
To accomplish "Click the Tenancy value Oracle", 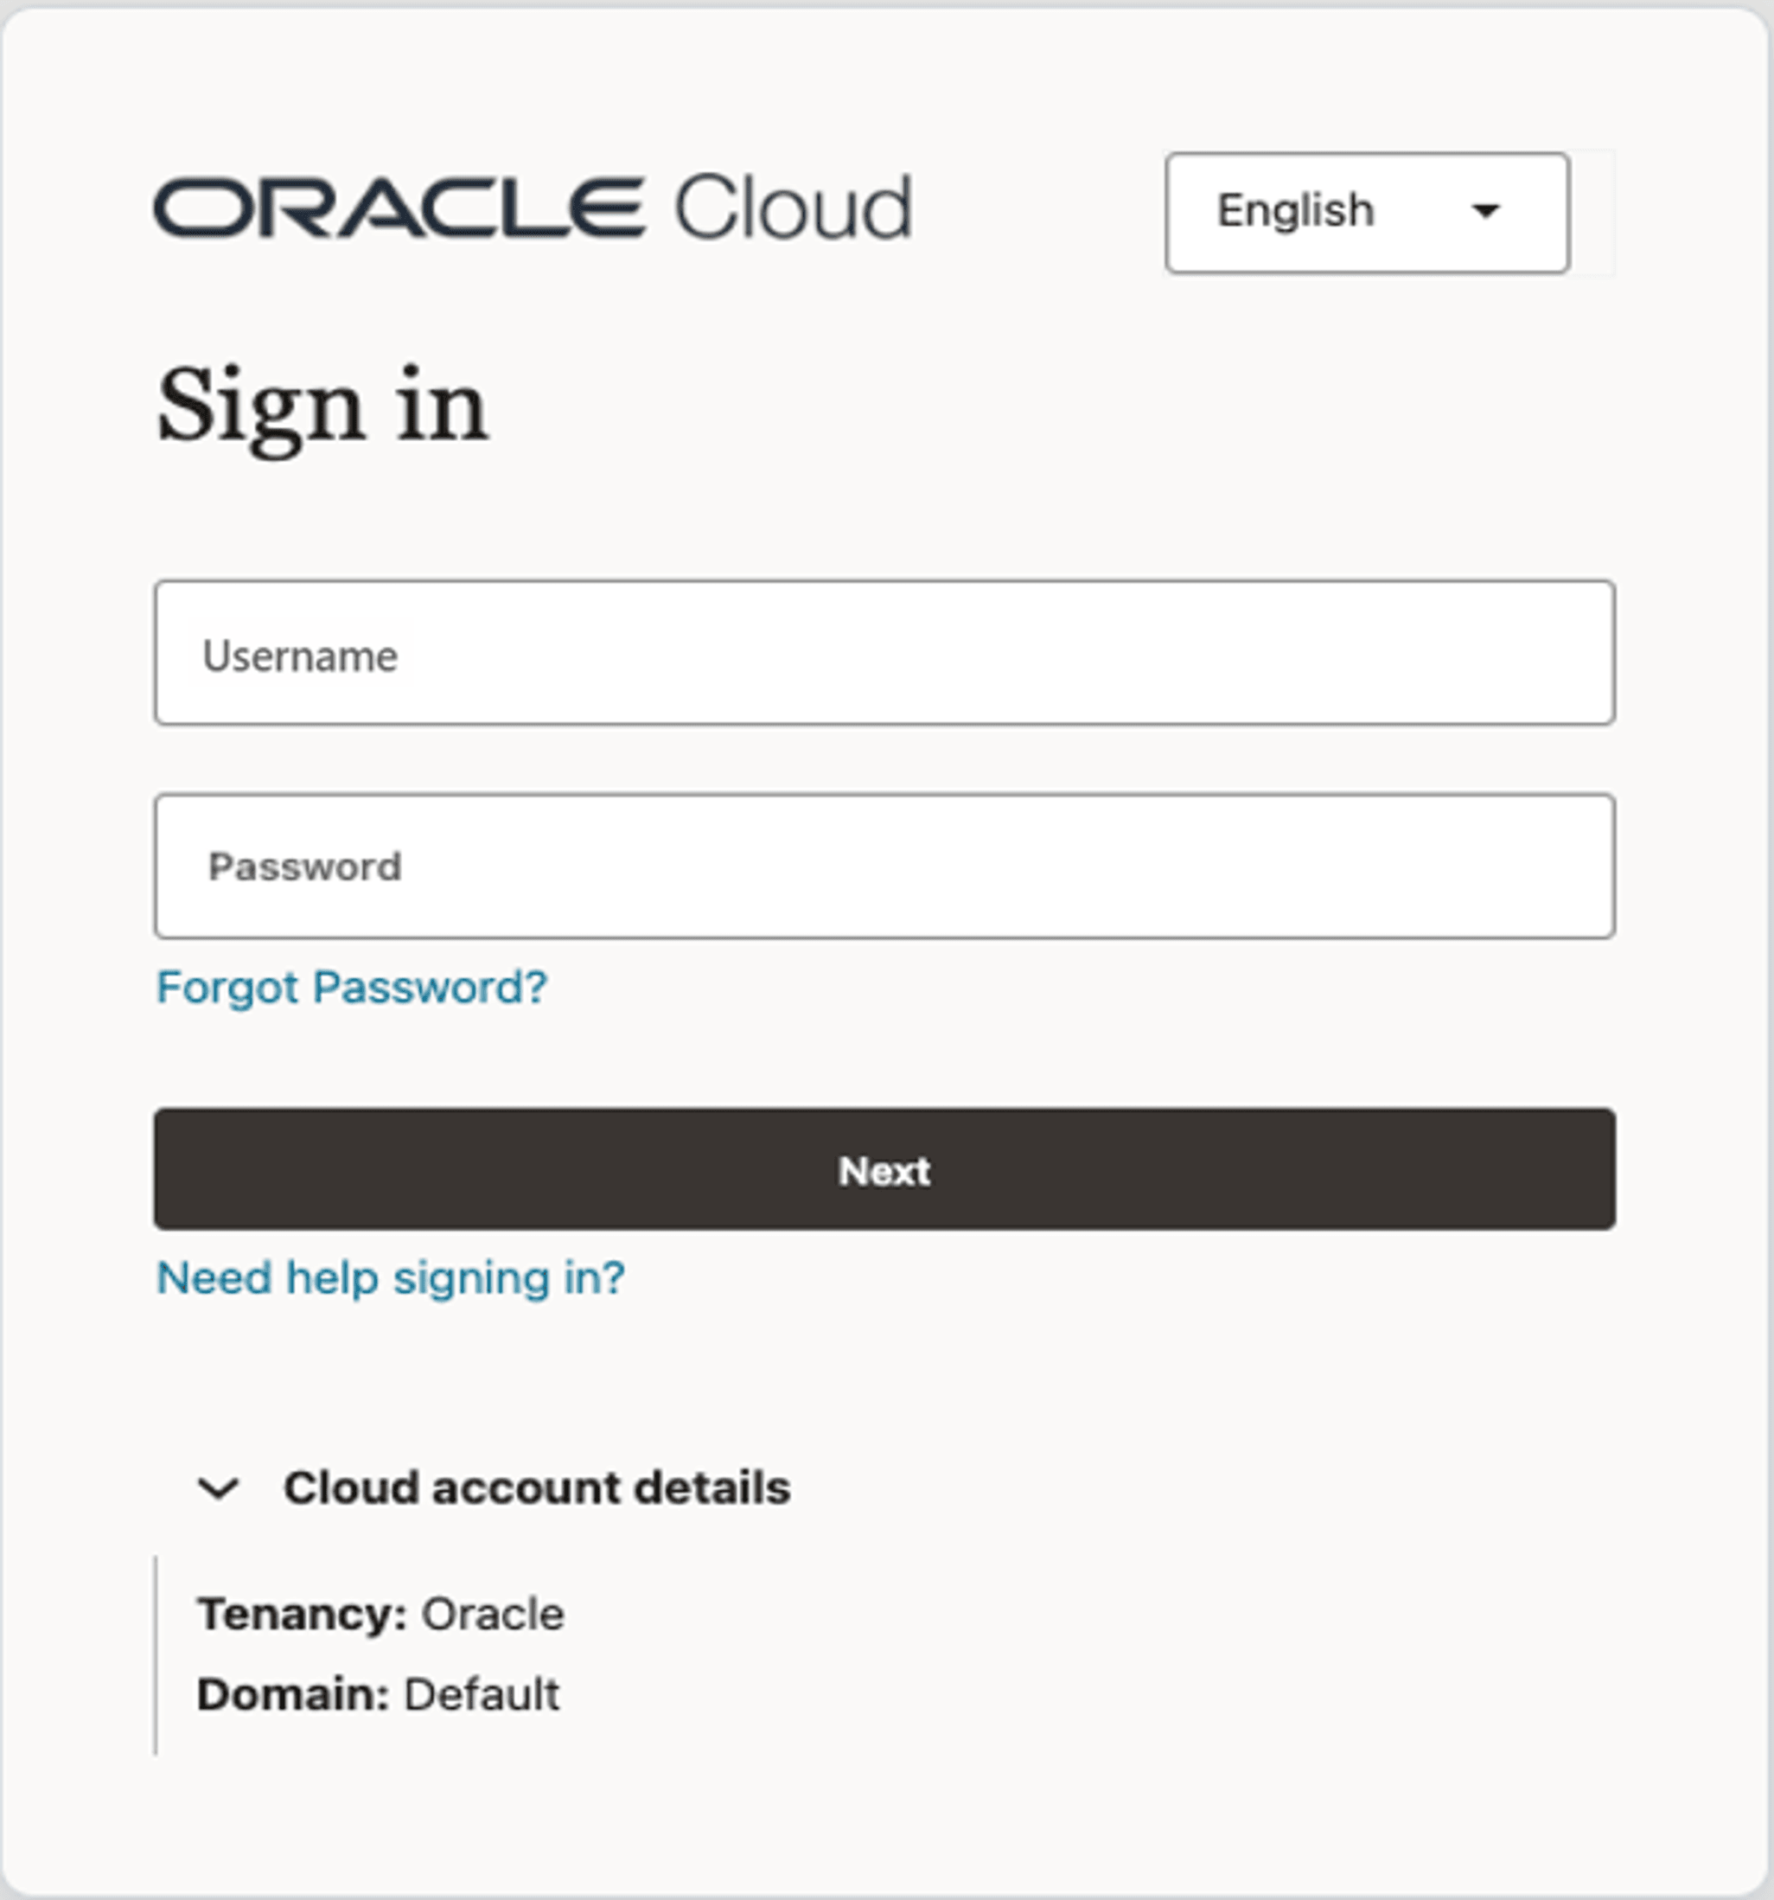I will pos(493,1613).
